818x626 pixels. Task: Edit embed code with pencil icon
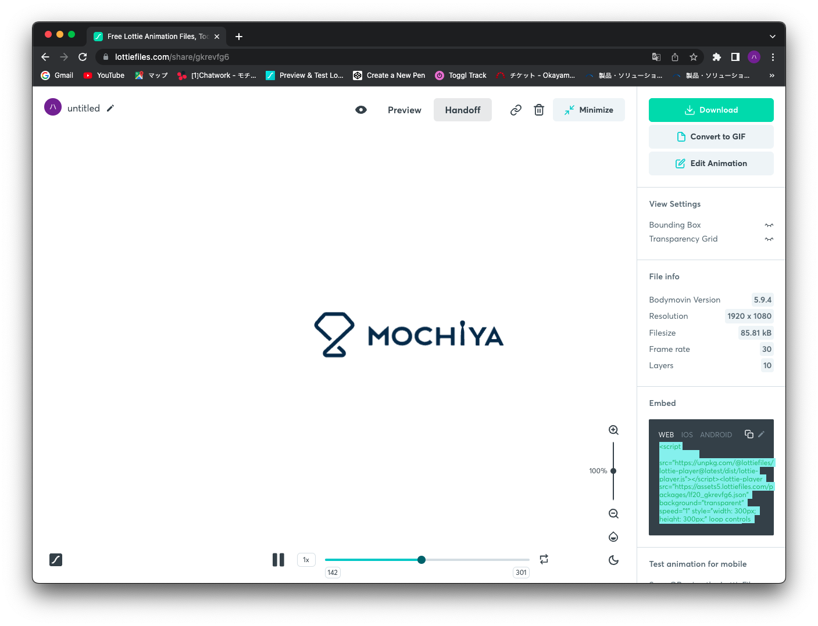(x=762, y=434)
